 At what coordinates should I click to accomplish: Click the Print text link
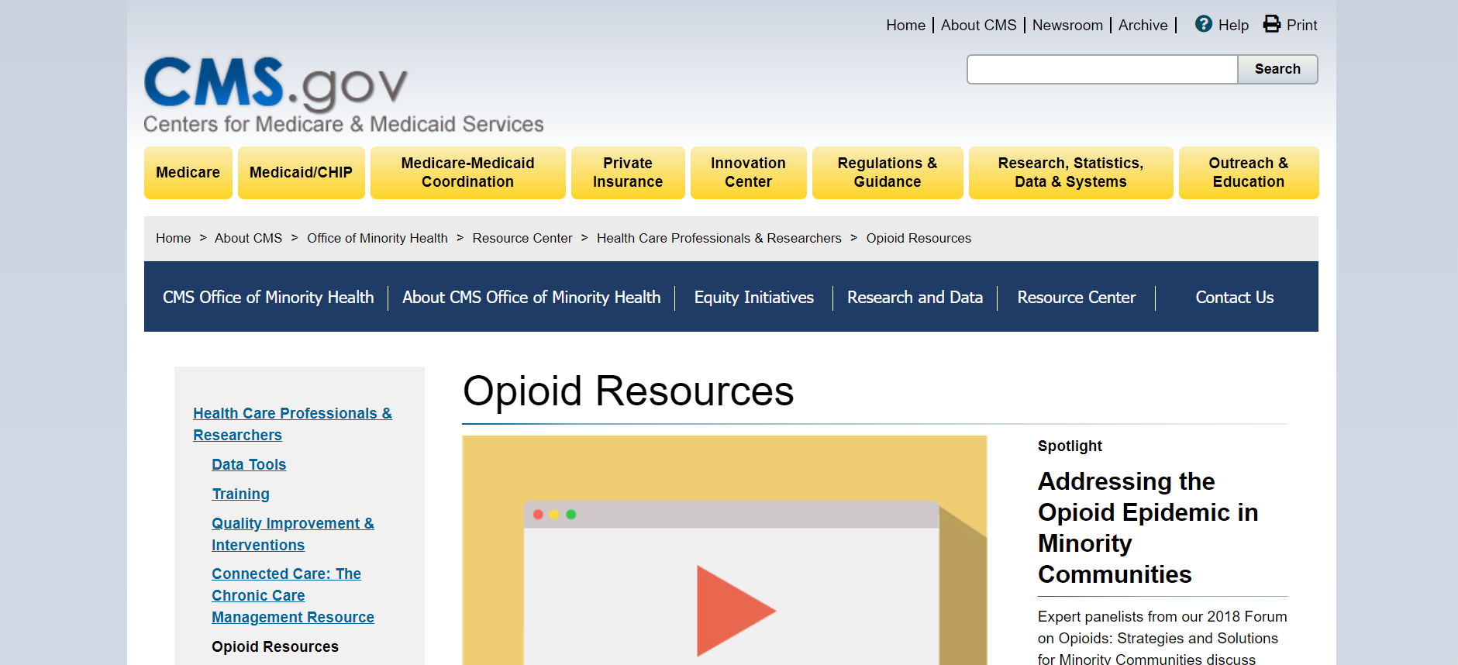(x=1301, y=25)
